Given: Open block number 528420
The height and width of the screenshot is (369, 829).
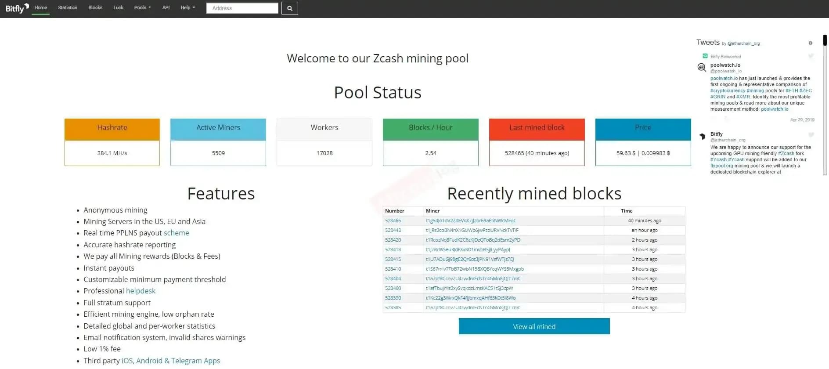Looking at the screenshot, I should (x=393, y=240).
